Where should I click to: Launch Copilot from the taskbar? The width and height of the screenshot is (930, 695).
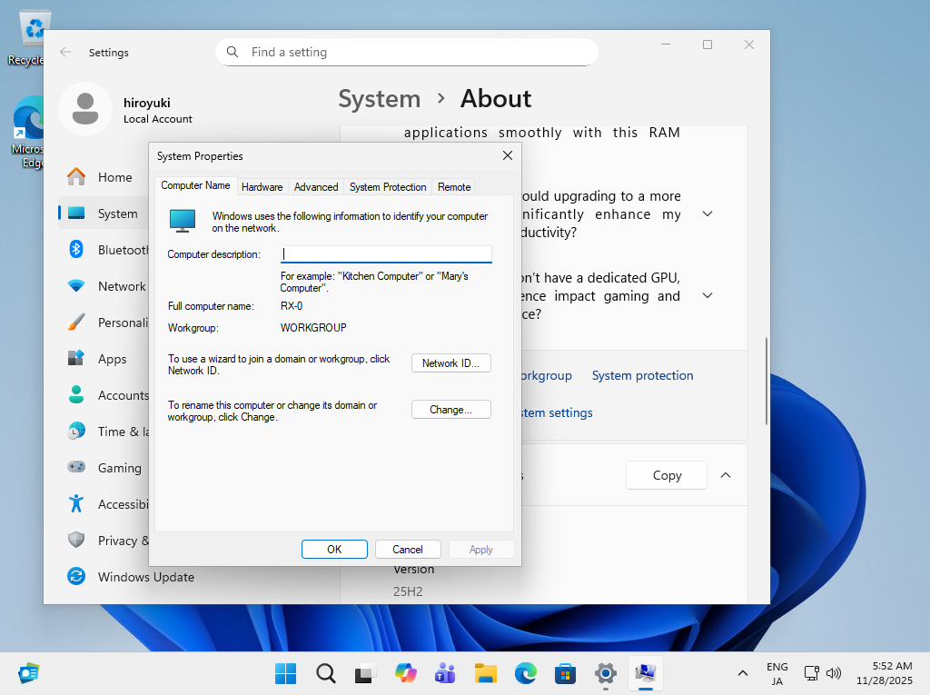tap(406, 673)
